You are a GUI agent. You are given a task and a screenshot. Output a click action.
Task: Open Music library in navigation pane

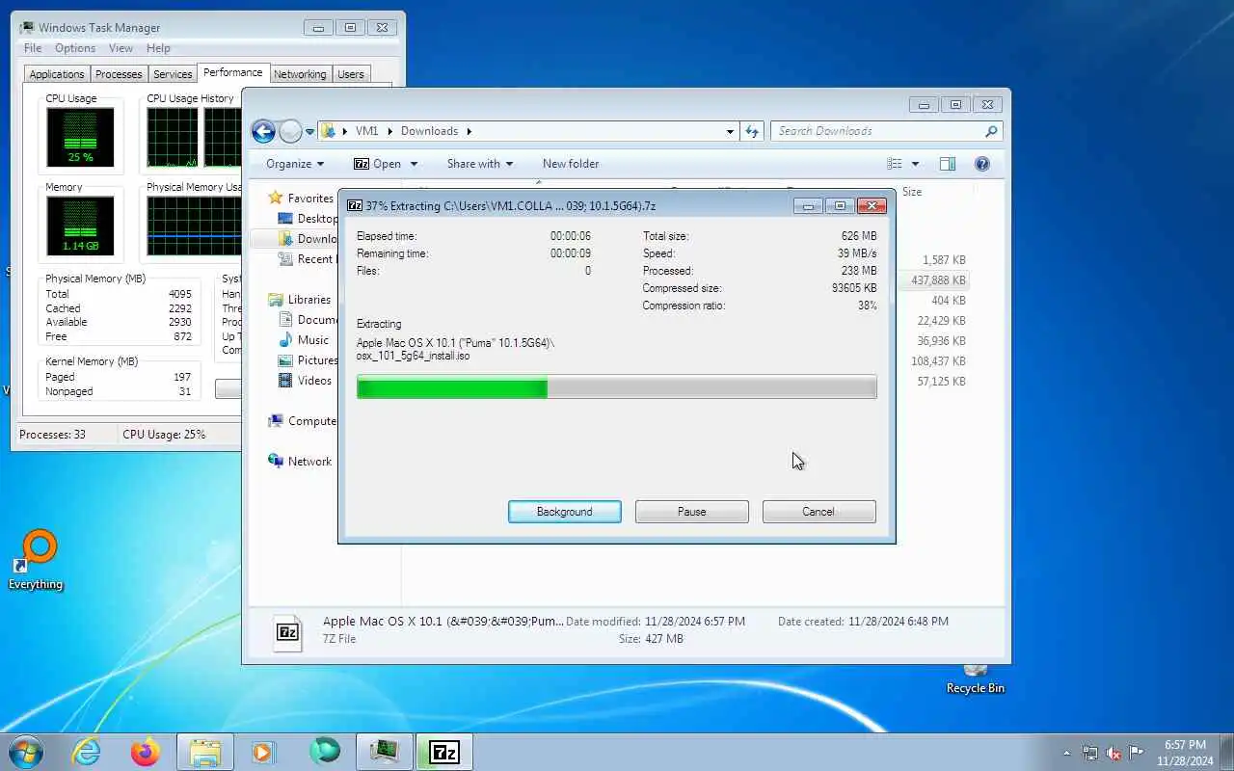pyautogui.click(x=304, y=340)
